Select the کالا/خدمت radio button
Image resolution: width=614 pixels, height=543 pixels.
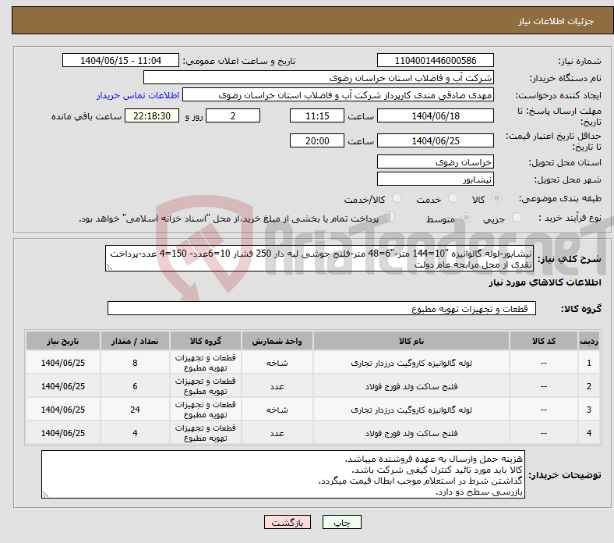(x=397, y=199)
